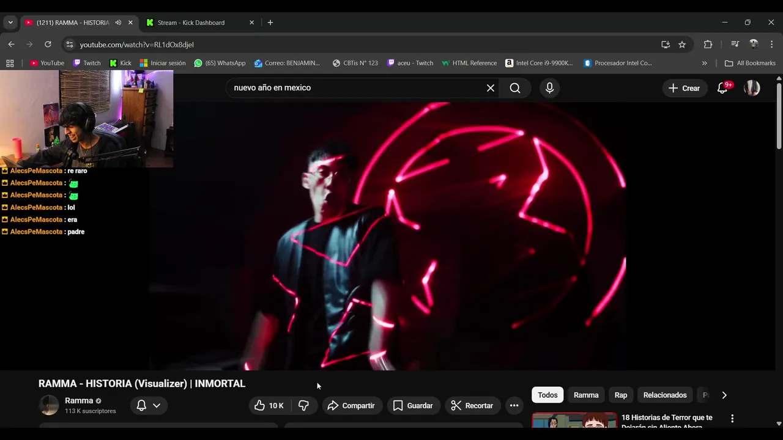Reload the YouTube page
This screenshot has width=783, height=440.
click(48, 44)
